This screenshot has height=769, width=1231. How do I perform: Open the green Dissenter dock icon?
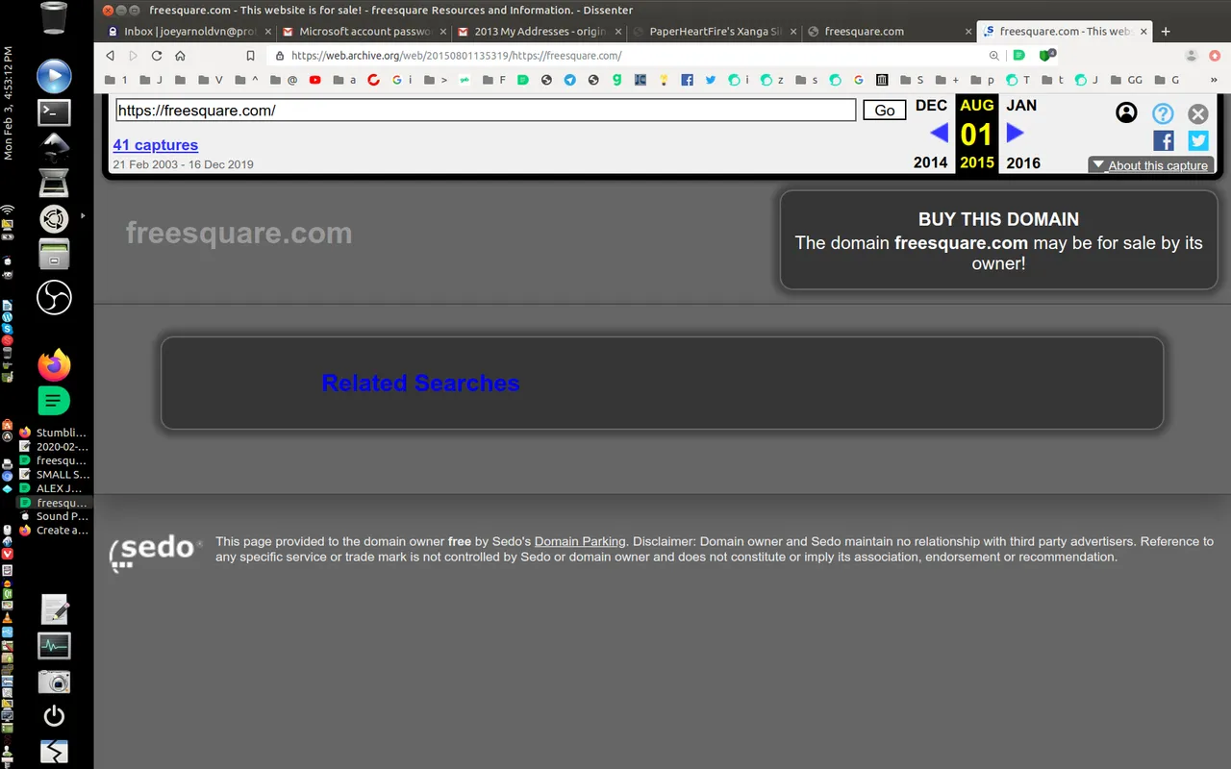point(54,401)
